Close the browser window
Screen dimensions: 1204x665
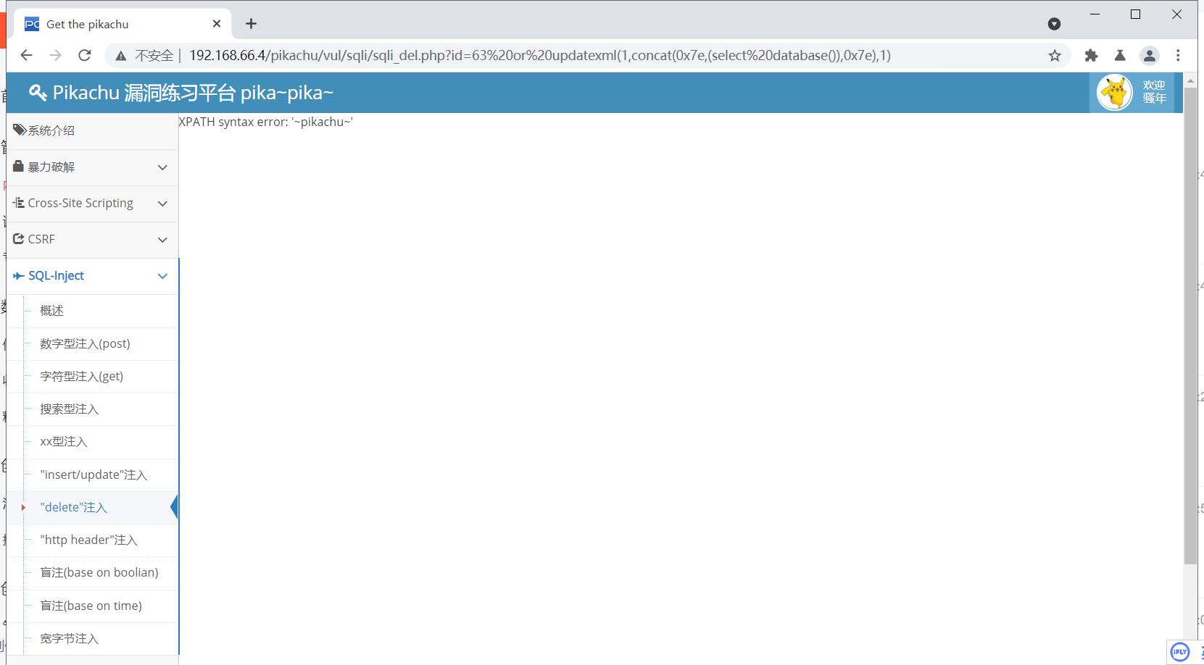point(1177,14)
